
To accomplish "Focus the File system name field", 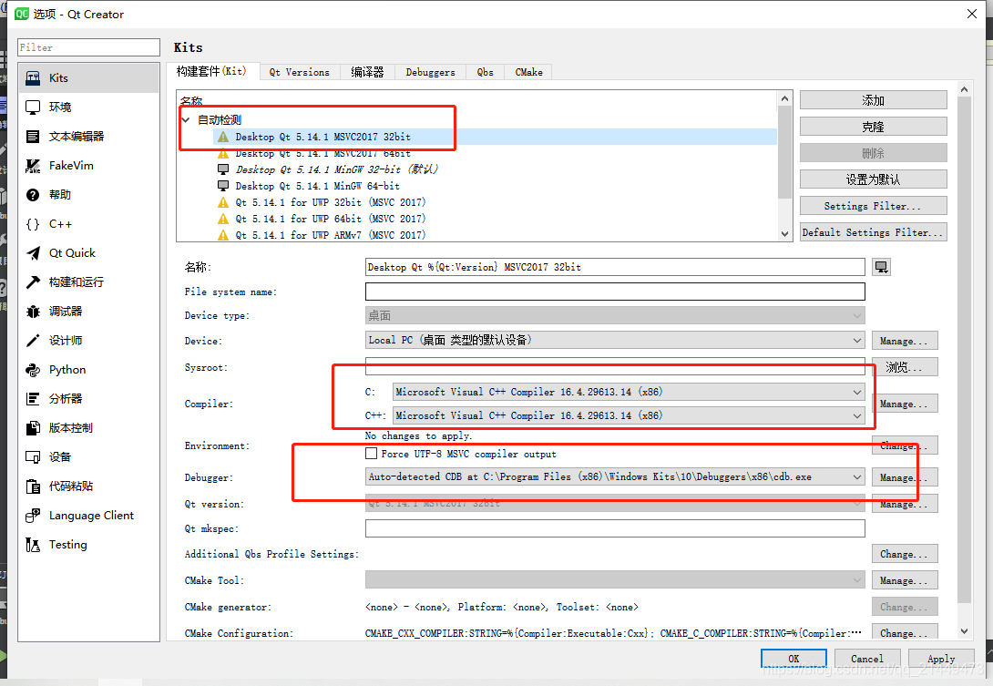I will click(x=615, y=292).
